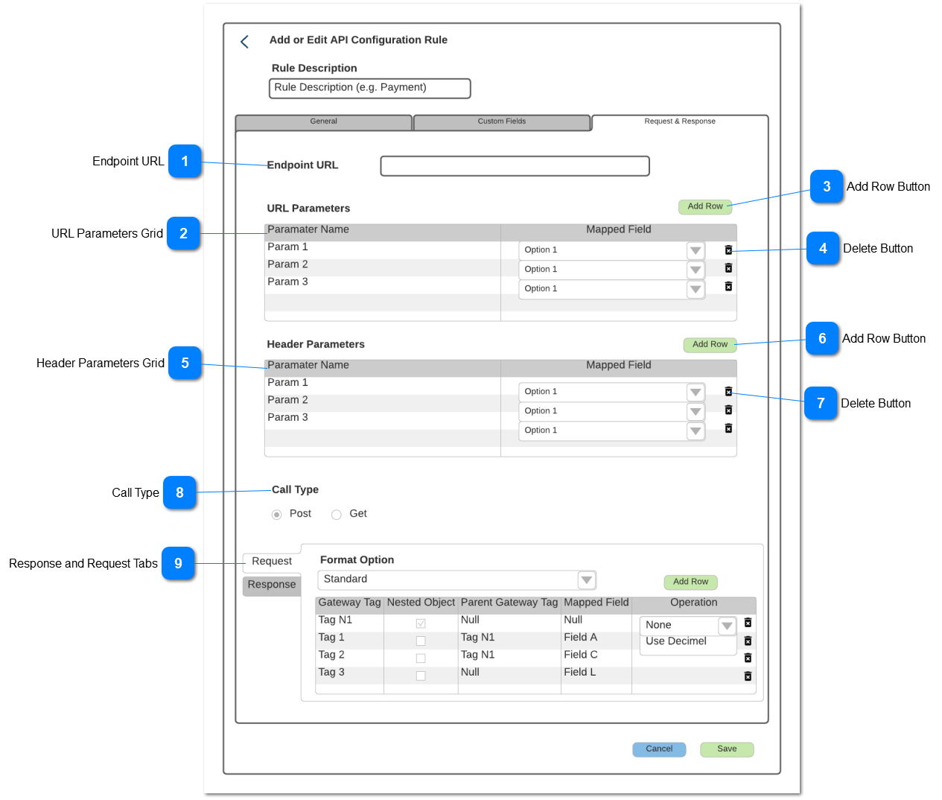Click Add Row above the URL Parameters grid
Screen dimensions: 942x800
[704, 206]
